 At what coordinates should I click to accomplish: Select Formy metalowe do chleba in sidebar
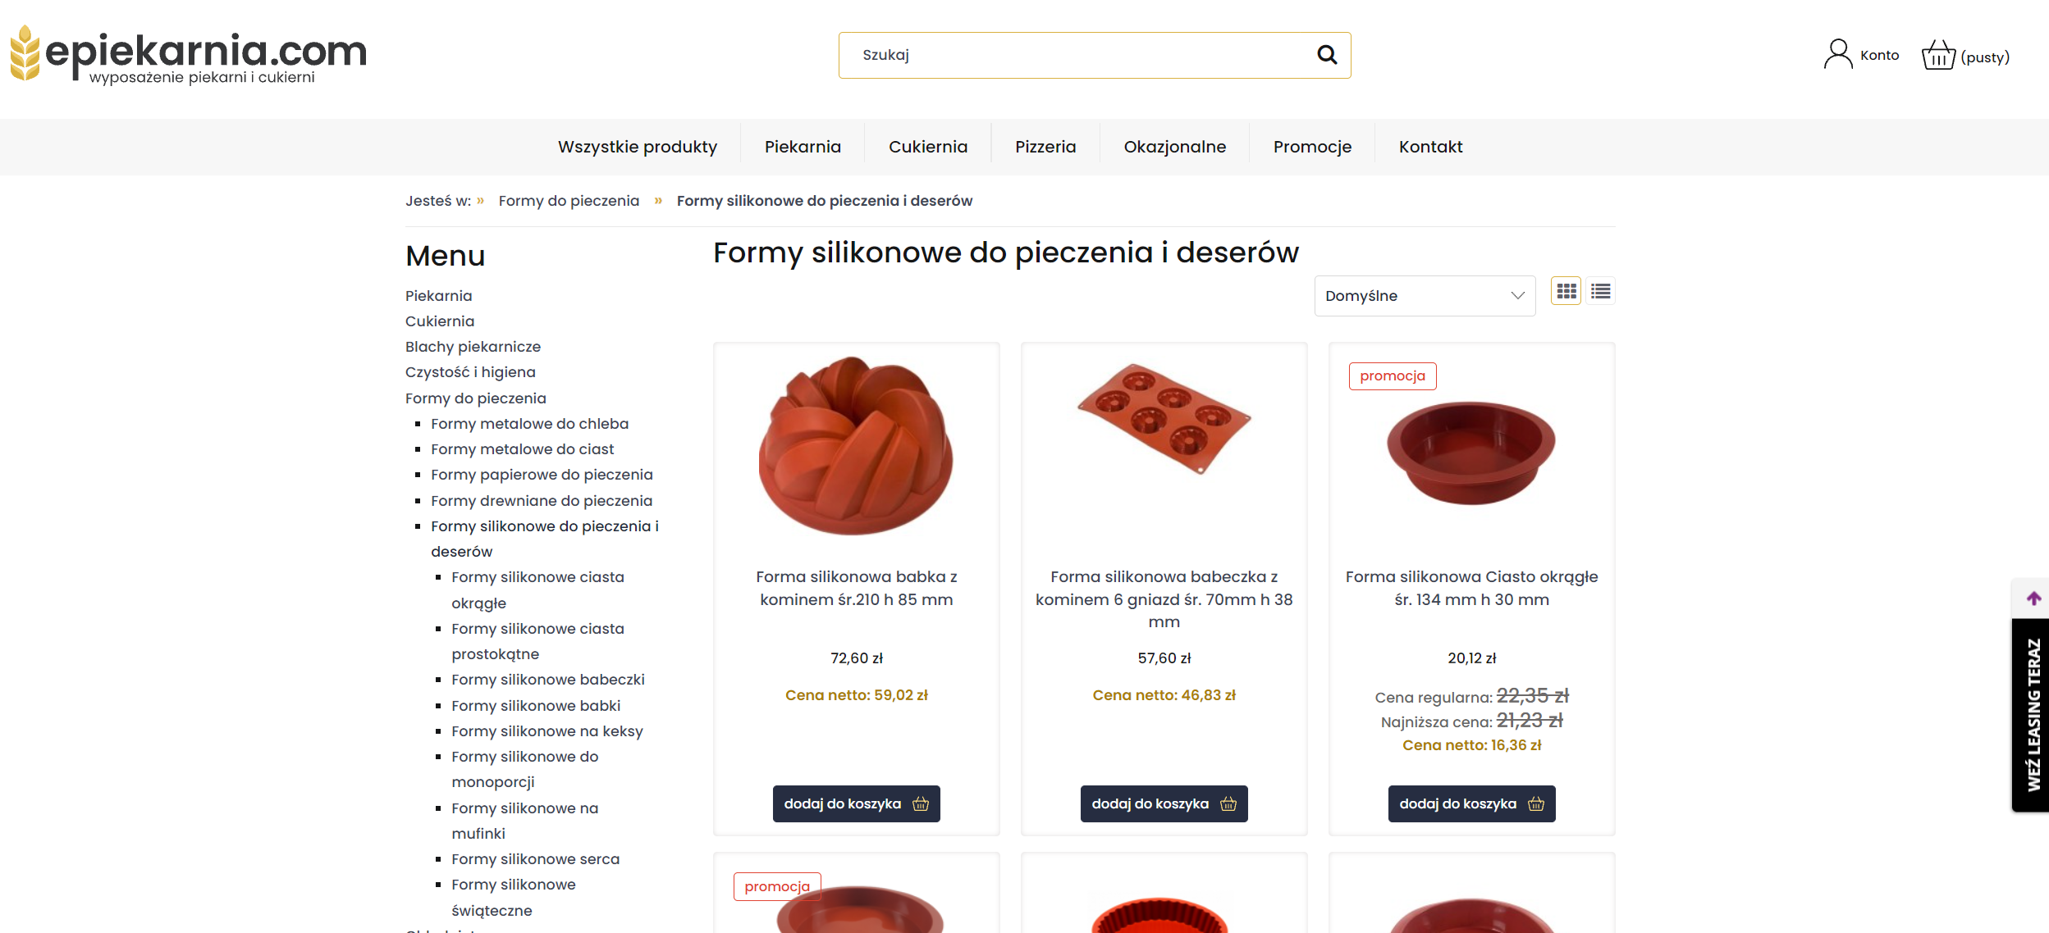click(529, 424)
